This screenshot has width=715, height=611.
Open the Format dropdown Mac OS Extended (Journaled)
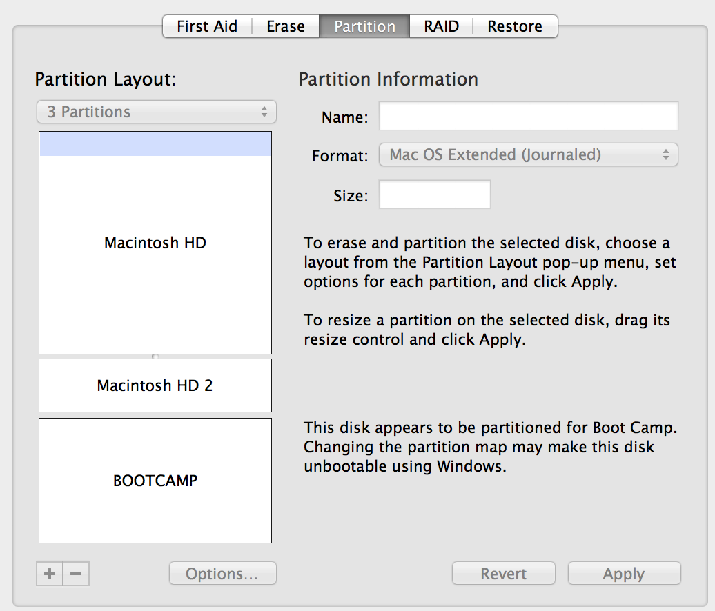click(x=529, y=155)
